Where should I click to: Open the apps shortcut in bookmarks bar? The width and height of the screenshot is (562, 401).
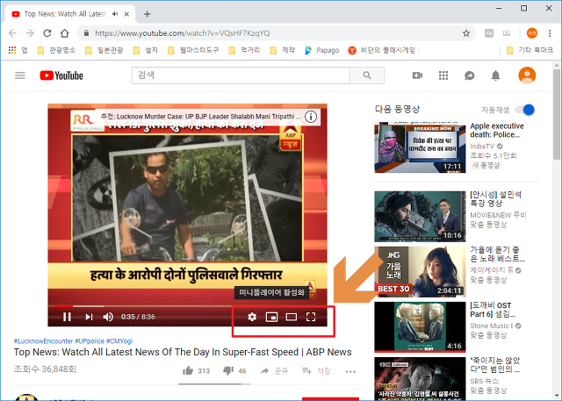click(x=18, y=50)
